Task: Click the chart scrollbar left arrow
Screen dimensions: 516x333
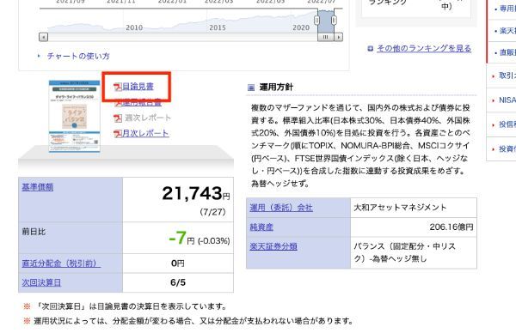Action: [x=43, y=37]
